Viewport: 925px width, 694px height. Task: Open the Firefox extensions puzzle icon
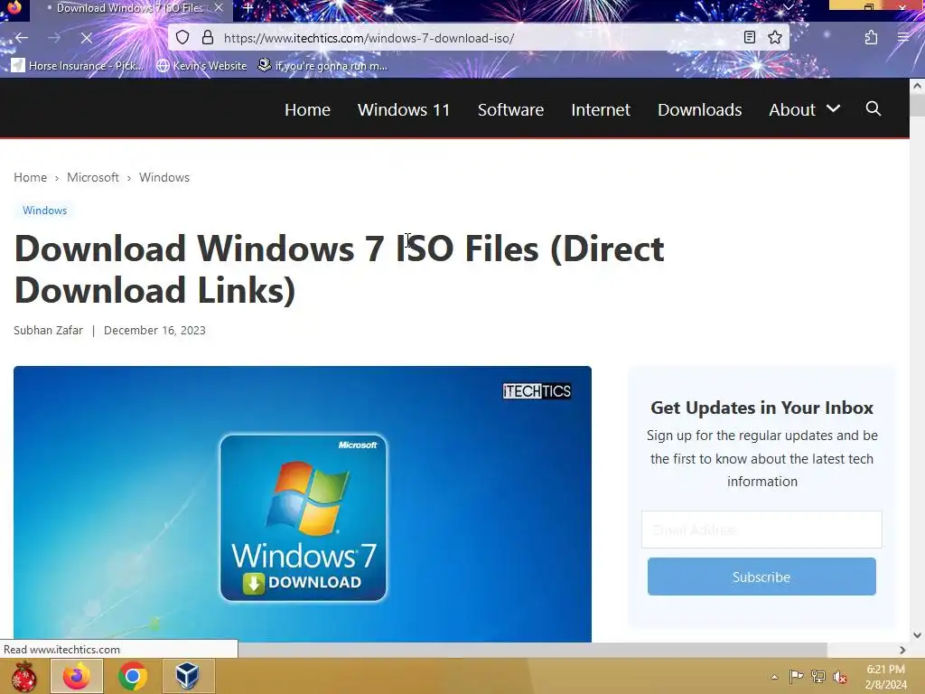[x=871, y=38]
